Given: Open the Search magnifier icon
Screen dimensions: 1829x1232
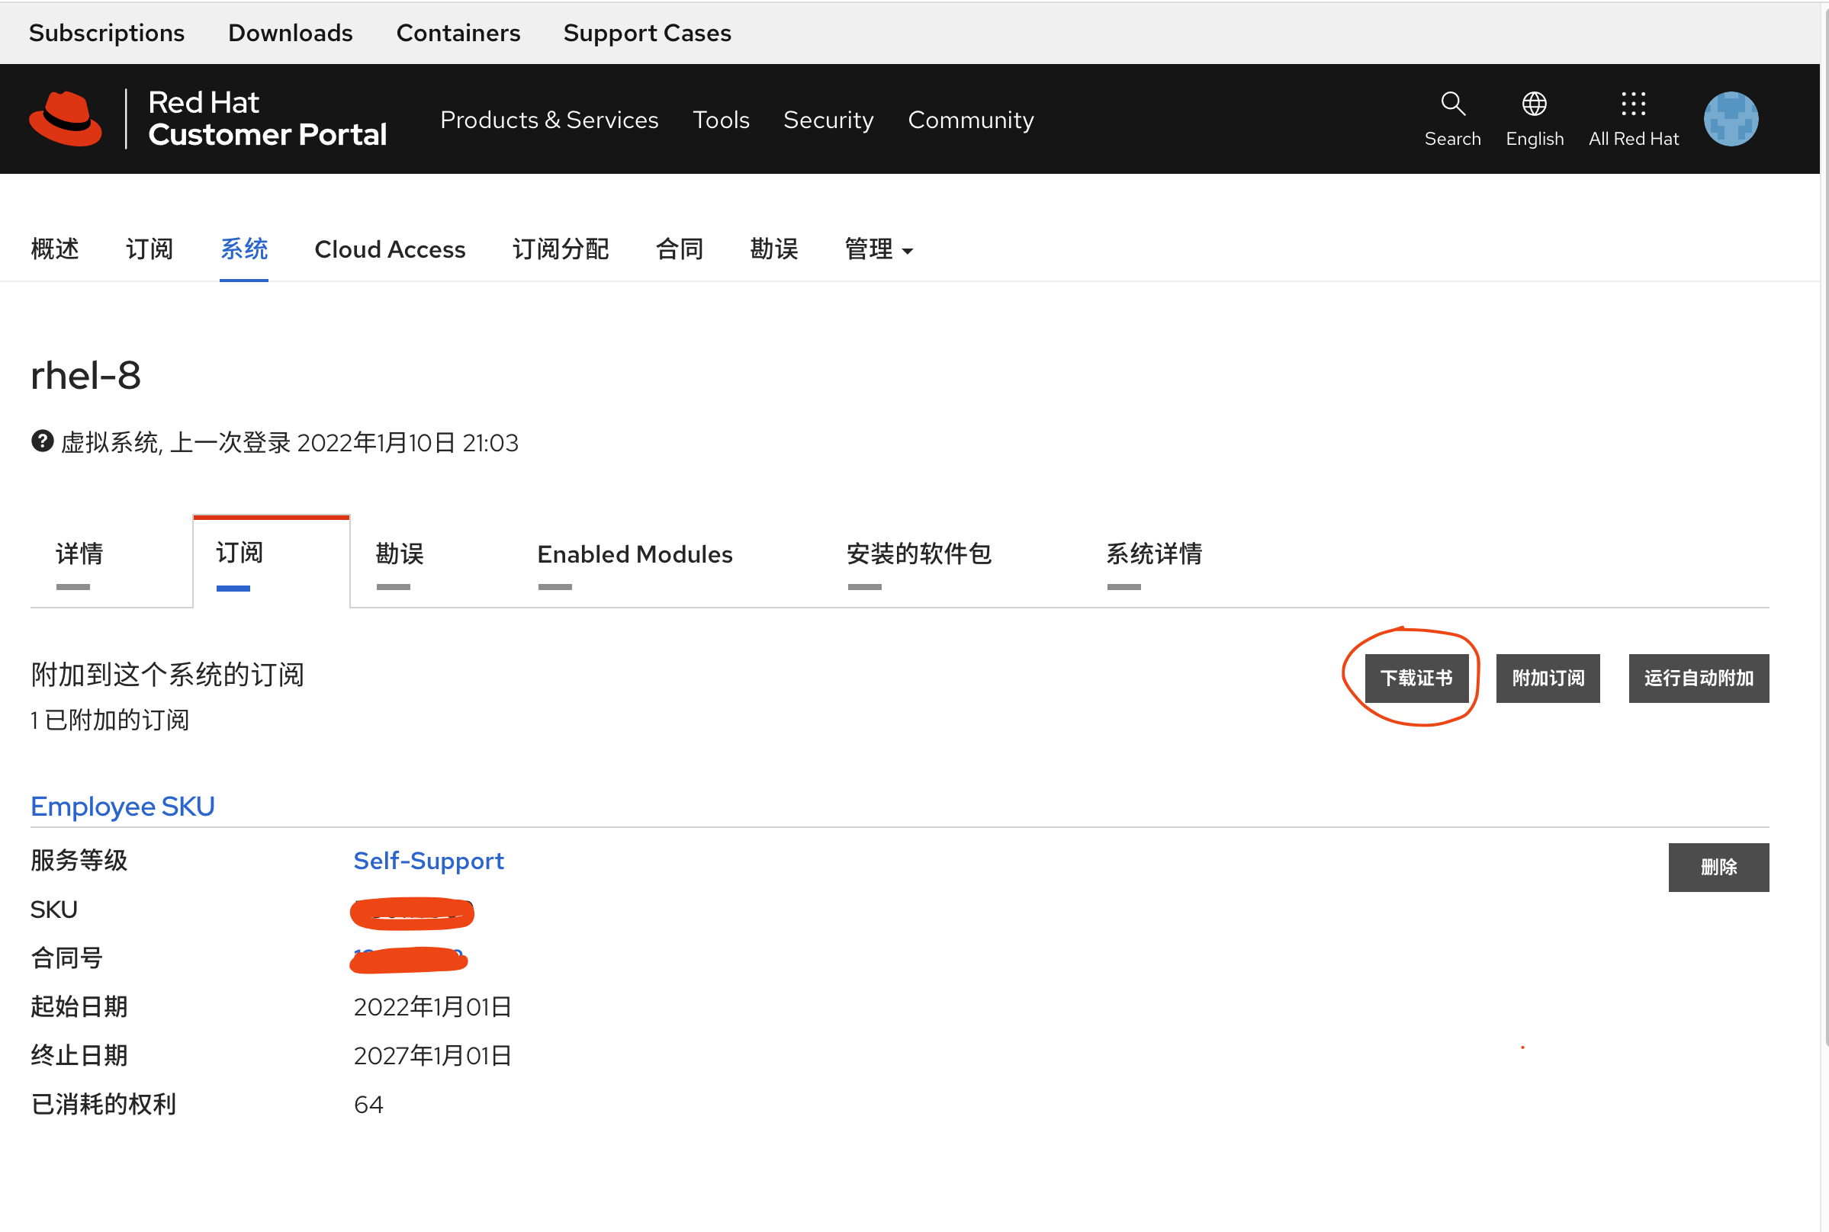Looking at the screenshot, I should [1451, 104].
